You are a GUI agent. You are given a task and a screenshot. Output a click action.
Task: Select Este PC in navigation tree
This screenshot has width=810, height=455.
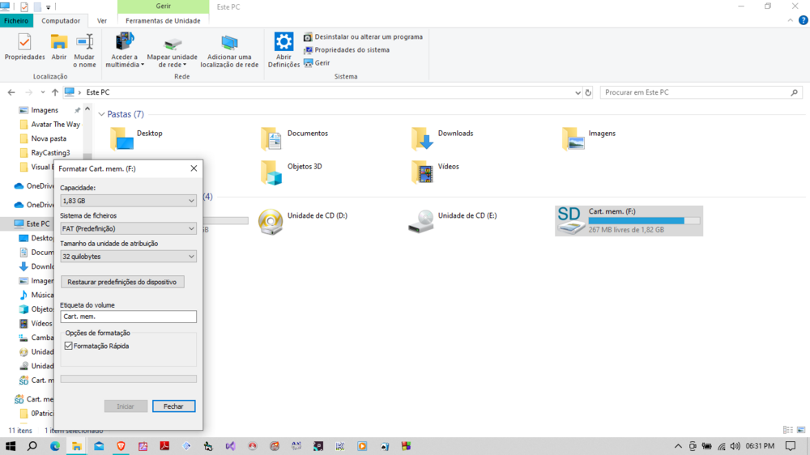pyautogui.click(x=32, y=223)
